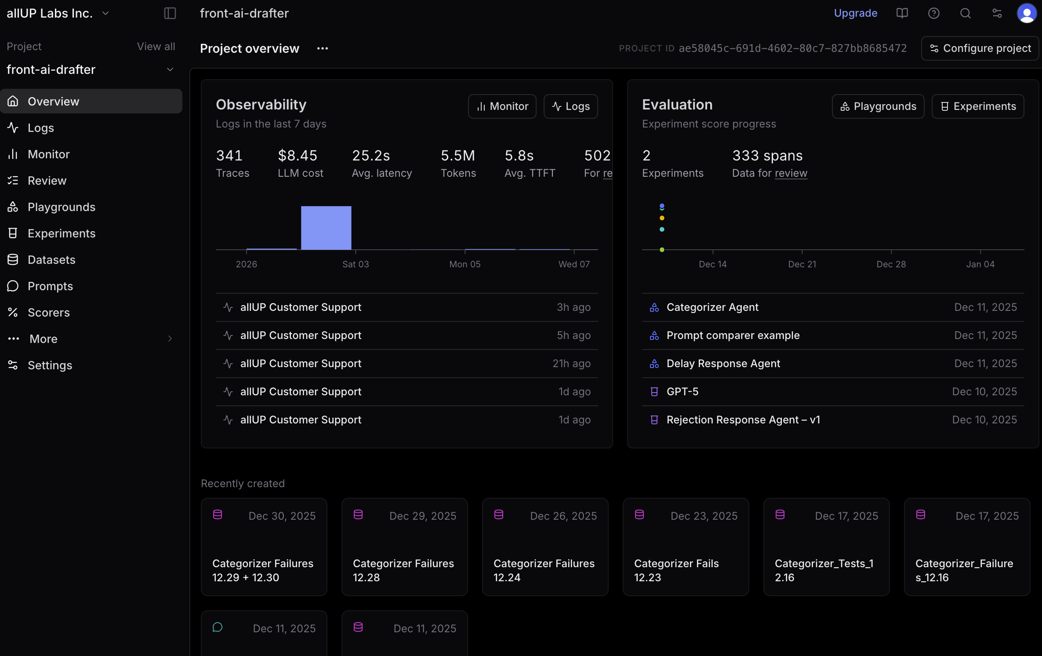The image size is (1042, 656).
Task: Open global search from the top bar
Action: pyautogui.click(x=965, y=13)
